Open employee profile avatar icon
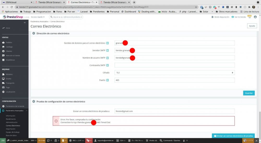Viewport: 261px width, 143px height. pos(255,17)
